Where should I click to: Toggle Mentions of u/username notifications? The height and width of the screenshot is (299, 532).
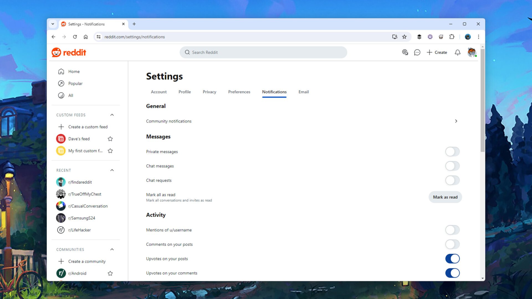point(452,230)
